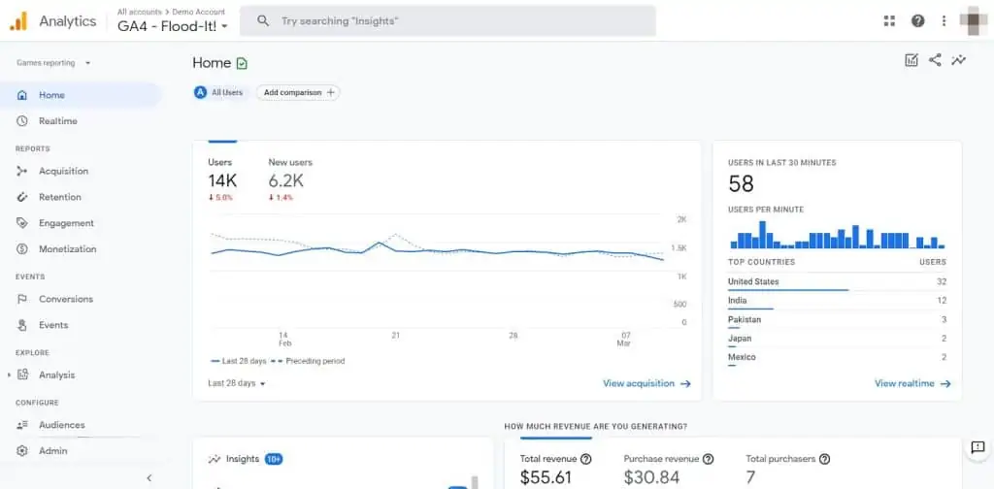The image size is (994, 489).
Task: Collapse the sidebar with the chevron
Action: tap(149, 478)
